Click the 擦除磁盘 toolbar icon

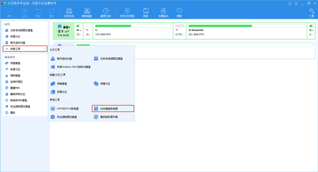(87, 13)
